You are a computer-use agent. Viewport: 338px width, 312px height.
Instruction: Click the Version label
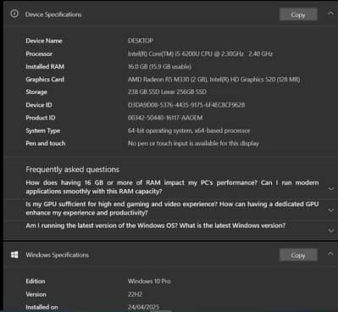coord(36,294)
